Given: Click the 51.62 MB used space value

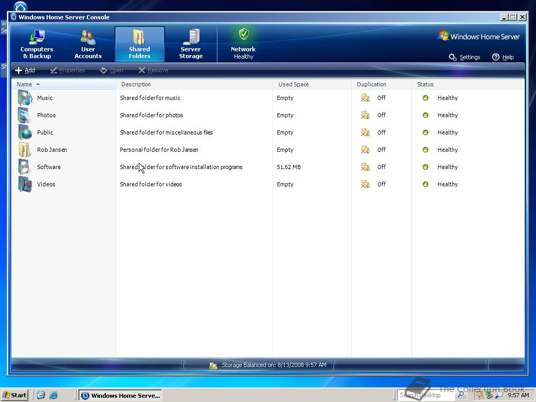Looking at the screenshot, I should point(289,167).
